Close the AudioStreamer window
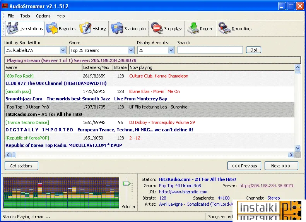306x222 pixels. (x=300, y=6)
